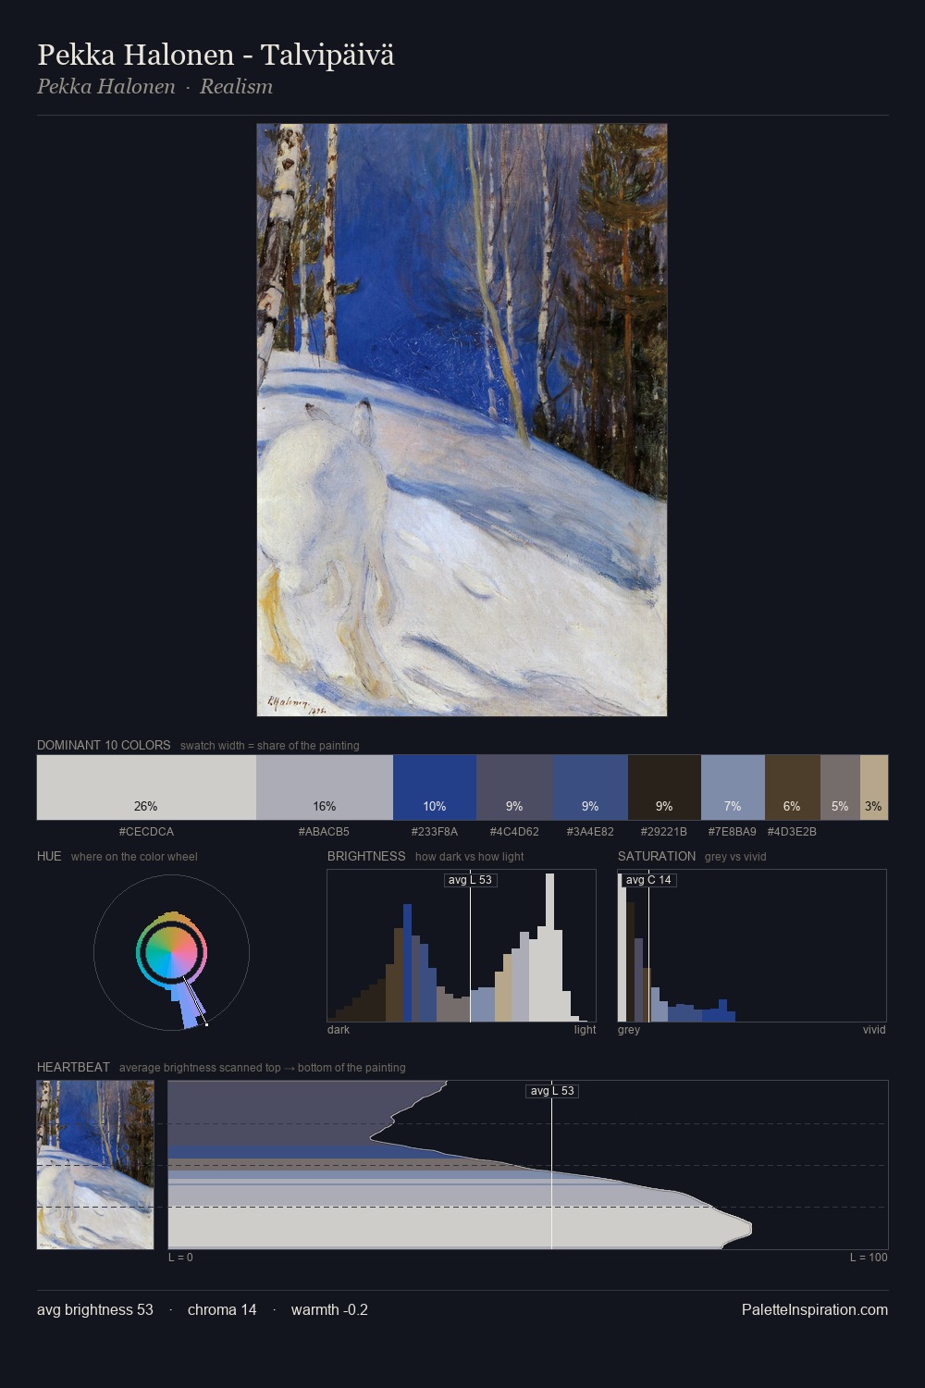The image size is (925, 1388).
Task: Click the '#ABACB5' hex code label
Action: (x=324, y=832)
